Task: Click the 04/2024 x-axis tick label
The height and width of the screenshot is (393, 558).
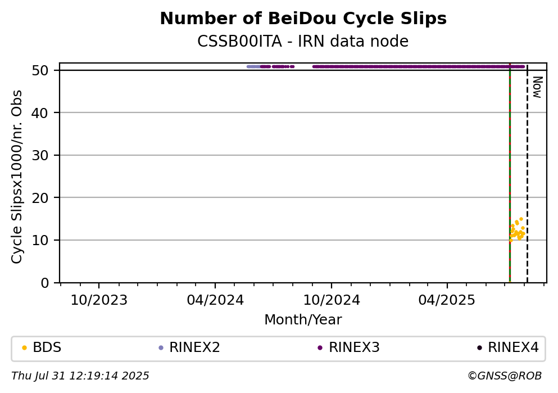Action: [x=215, y=300]
